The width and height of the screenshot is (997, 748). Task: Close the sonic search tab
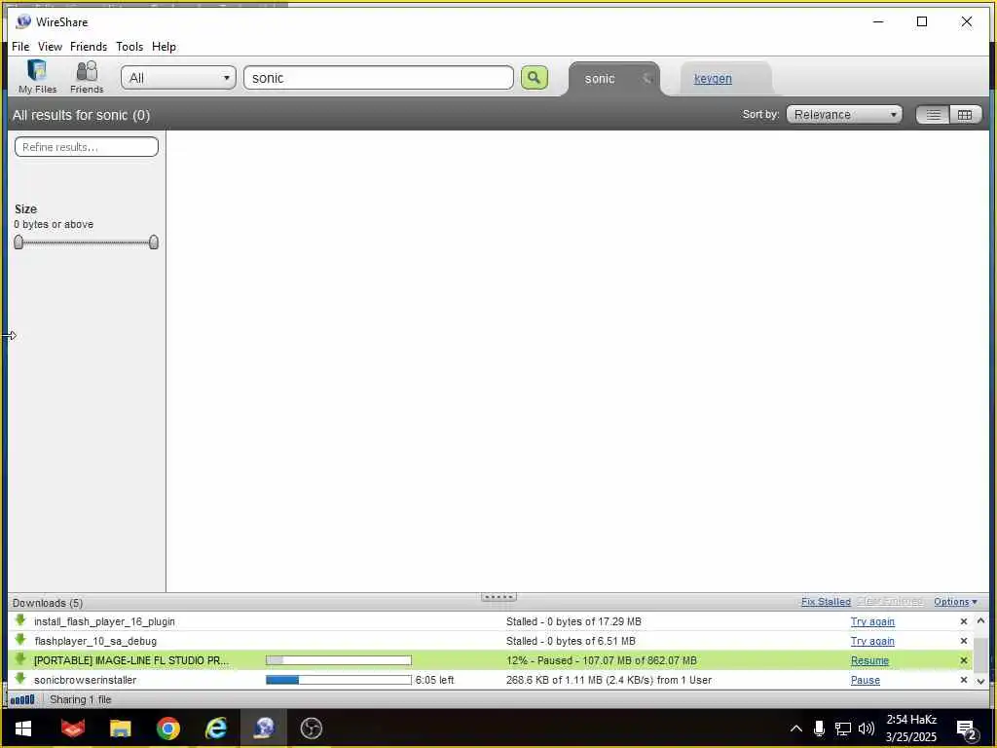pyautogui.click(x=647, y=79)
